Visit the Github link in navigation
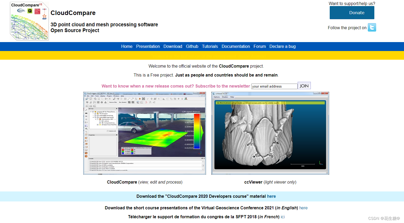Viewport: 404px width, 223px height. [192, 46]
